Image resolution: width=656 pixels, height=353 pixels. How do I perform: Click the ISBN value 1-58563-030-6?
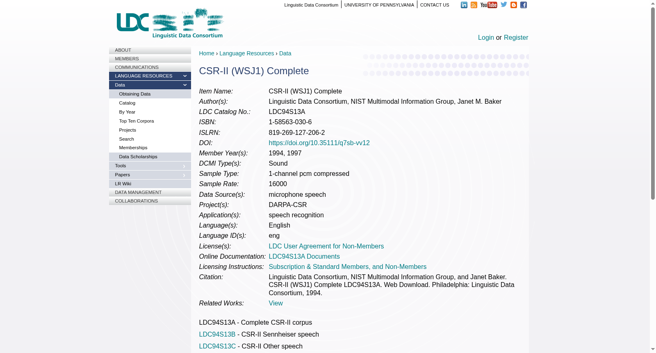pos(290,122)
